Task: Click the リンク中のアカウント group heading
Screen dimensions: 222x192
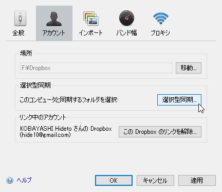Action: [x=43, y=117]
